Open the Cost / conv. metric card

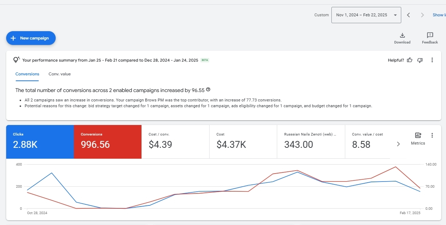[x=175, y=142]
